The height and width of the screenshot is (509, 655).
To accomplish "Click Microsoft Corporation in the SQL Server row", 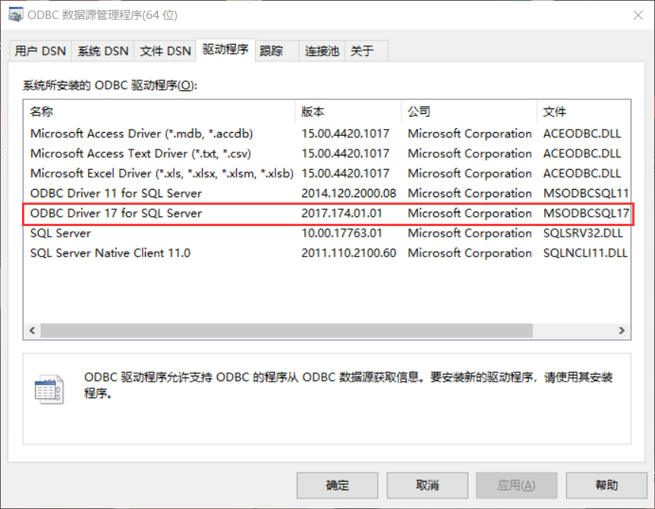I will 470,233.
